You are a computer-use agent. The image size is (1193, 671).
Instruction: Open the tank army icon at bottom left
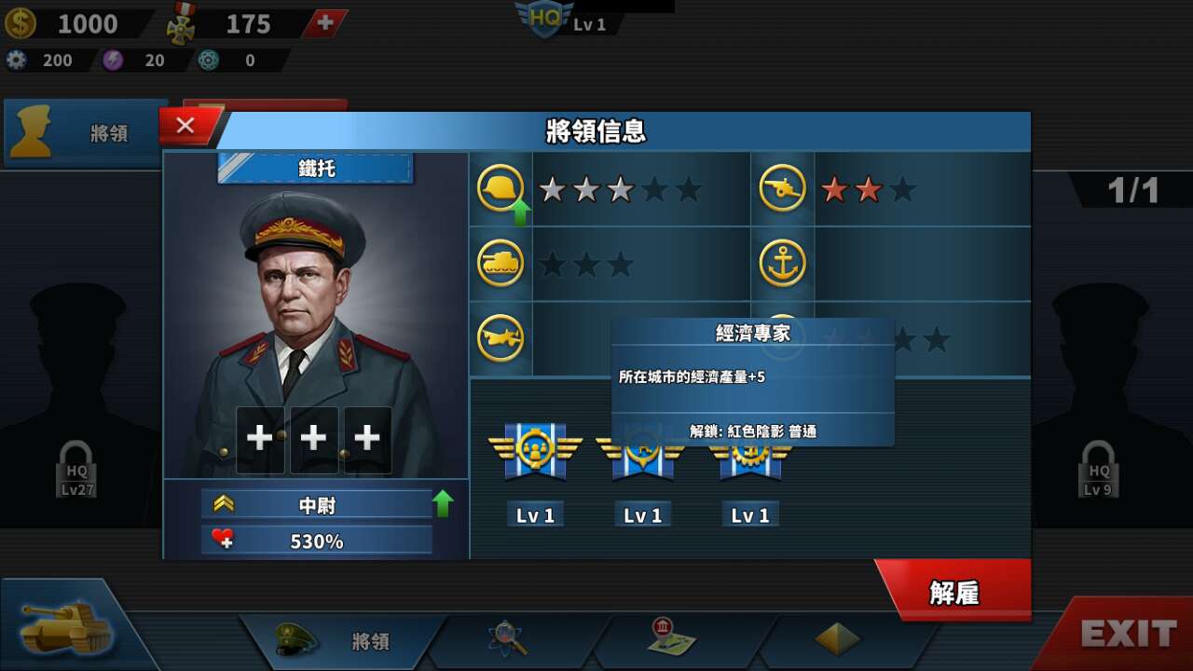pyautogui.click(x=67, y=622)
